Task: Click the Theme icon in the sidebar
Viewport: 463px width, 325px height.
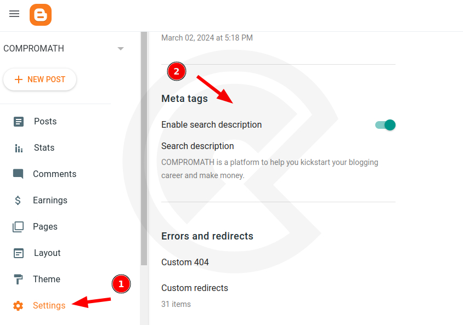Action: coord(18,279)
